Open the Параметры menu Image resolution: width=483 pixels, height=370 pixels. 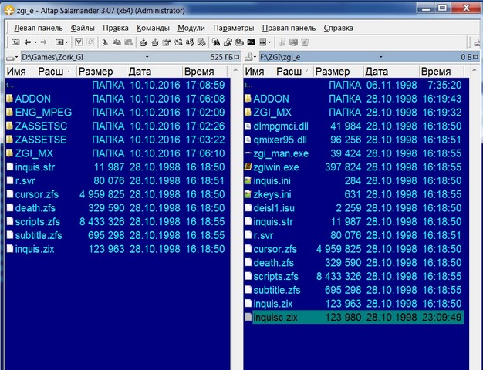click(x=234, y=28)
